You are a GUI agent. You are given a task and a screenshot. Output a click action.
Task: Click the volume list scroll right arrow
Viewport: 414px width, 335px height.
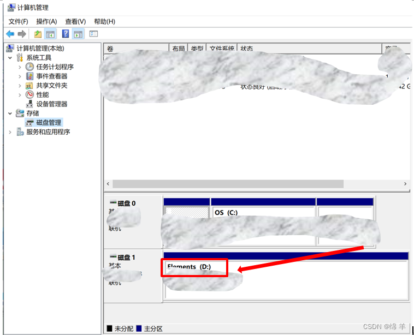(405, 184)
